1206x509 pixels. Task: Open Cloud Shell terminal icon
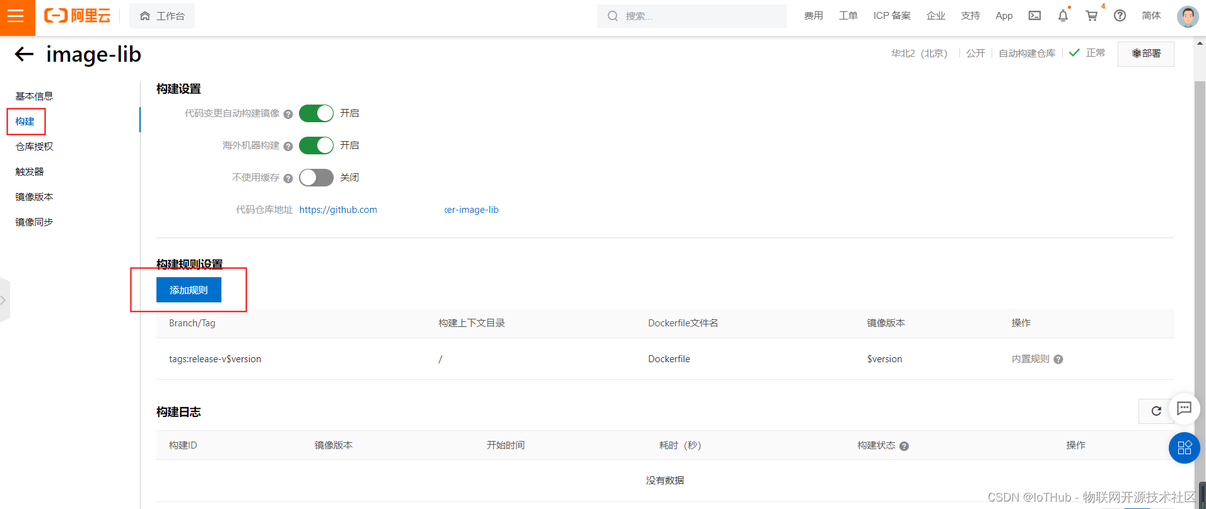point(1034,16)
